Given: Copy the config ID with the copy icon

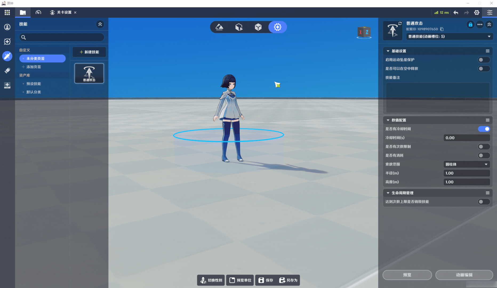Looking at the screenshot, I should (442, 29).
